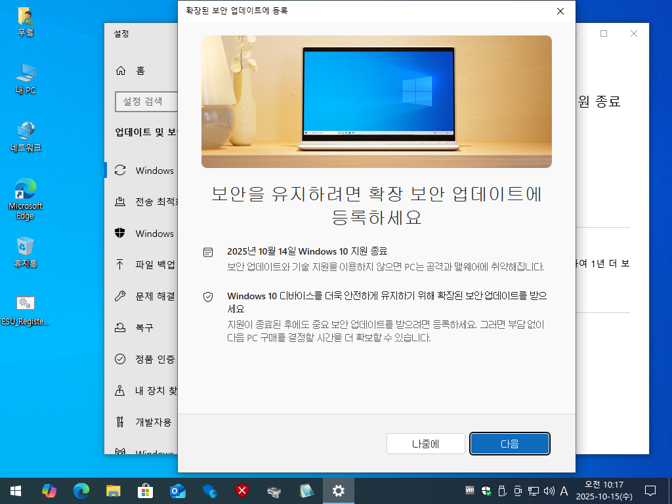This screenshot has width=672, height=504.
Task: Click the 나중에 button
Action: click(425, 444)
